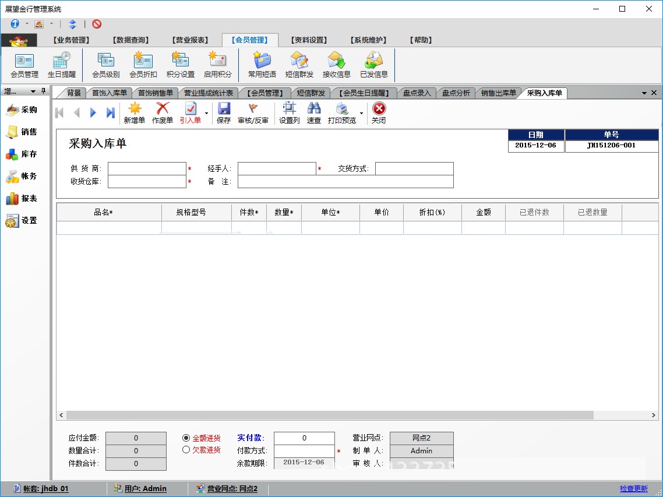The width and height of the screenshot is (663, 497).
Task: Open dropdown next to info icon
Action: [x=27, y=24]
